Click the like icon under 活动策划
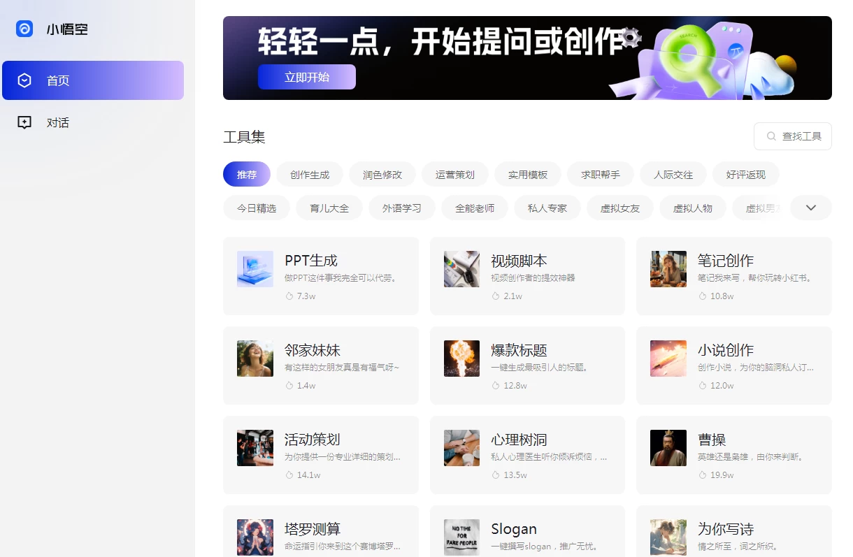This screenshot has height=557, width=853. [x=289, y=475]
